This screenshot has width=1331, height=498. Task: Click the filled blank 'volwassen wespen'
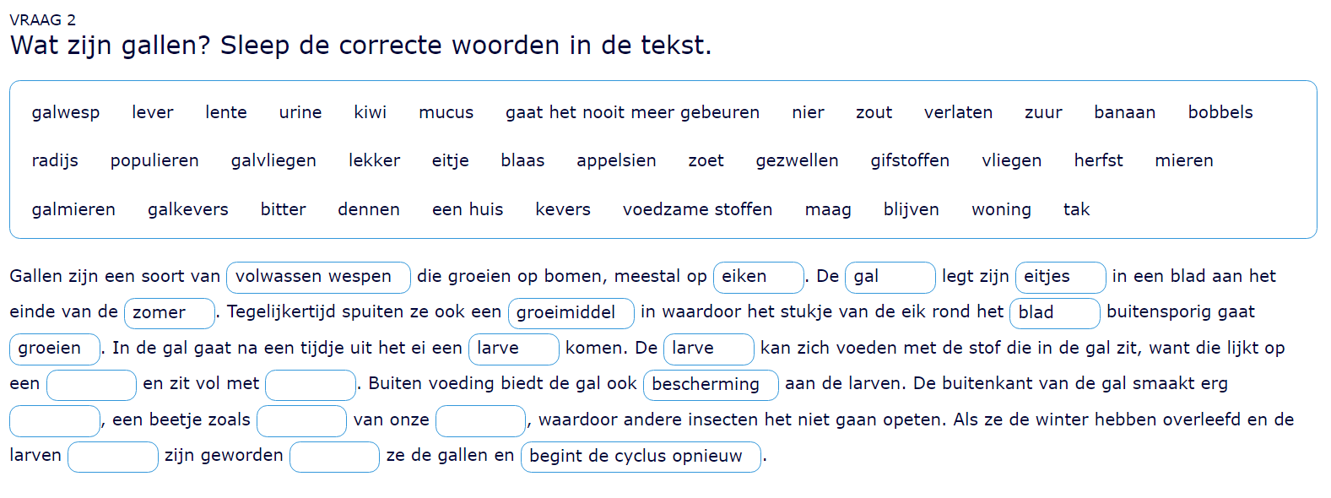[x=318, y=277]
